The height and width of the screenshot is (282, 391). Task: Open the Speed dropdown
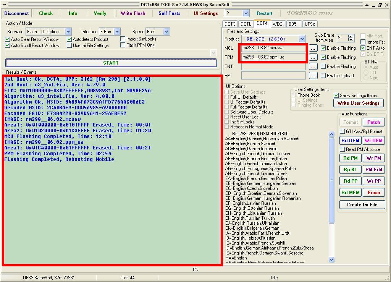pos(166,32)
